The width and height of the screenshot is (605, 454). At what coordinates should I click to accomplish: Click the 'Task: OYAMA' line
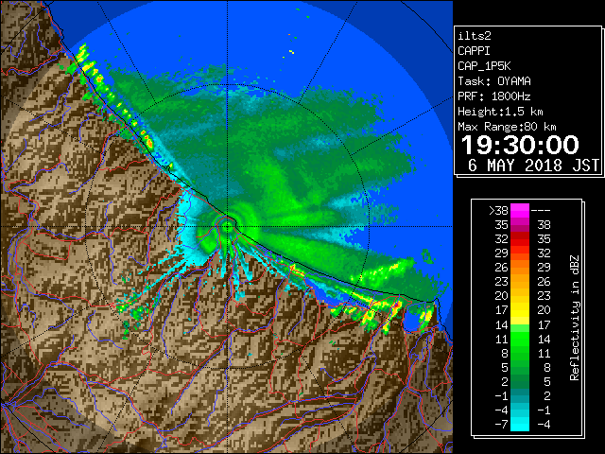[494, 81]
